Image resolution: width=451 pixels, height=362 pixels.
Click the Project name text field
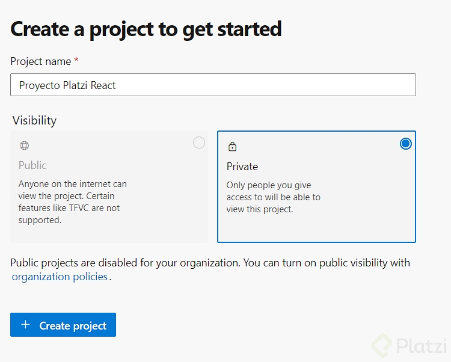coord(213,85)
